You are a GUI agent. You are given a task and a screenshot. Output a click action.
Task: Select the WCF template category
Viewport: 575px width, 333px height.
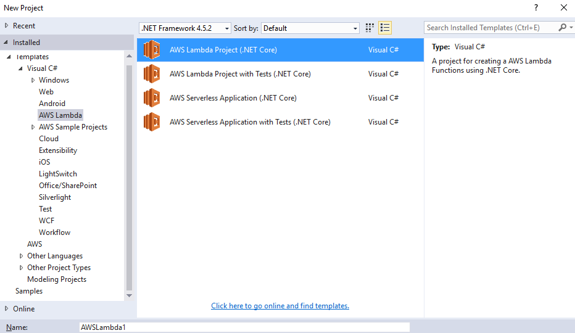tap(46, 221)
